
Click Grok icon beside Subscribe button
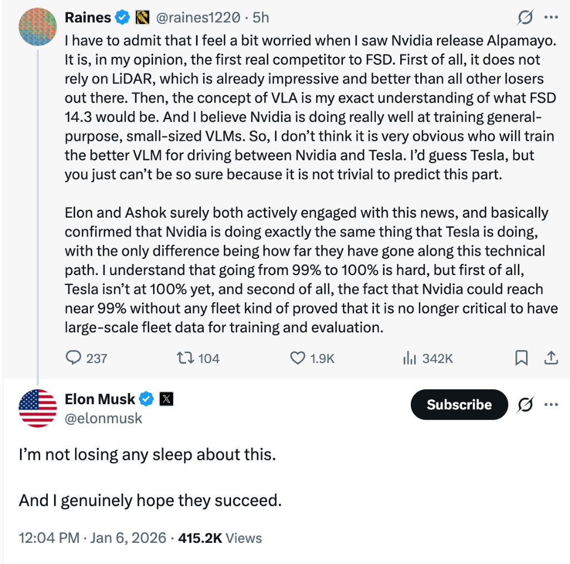[524, 405]
